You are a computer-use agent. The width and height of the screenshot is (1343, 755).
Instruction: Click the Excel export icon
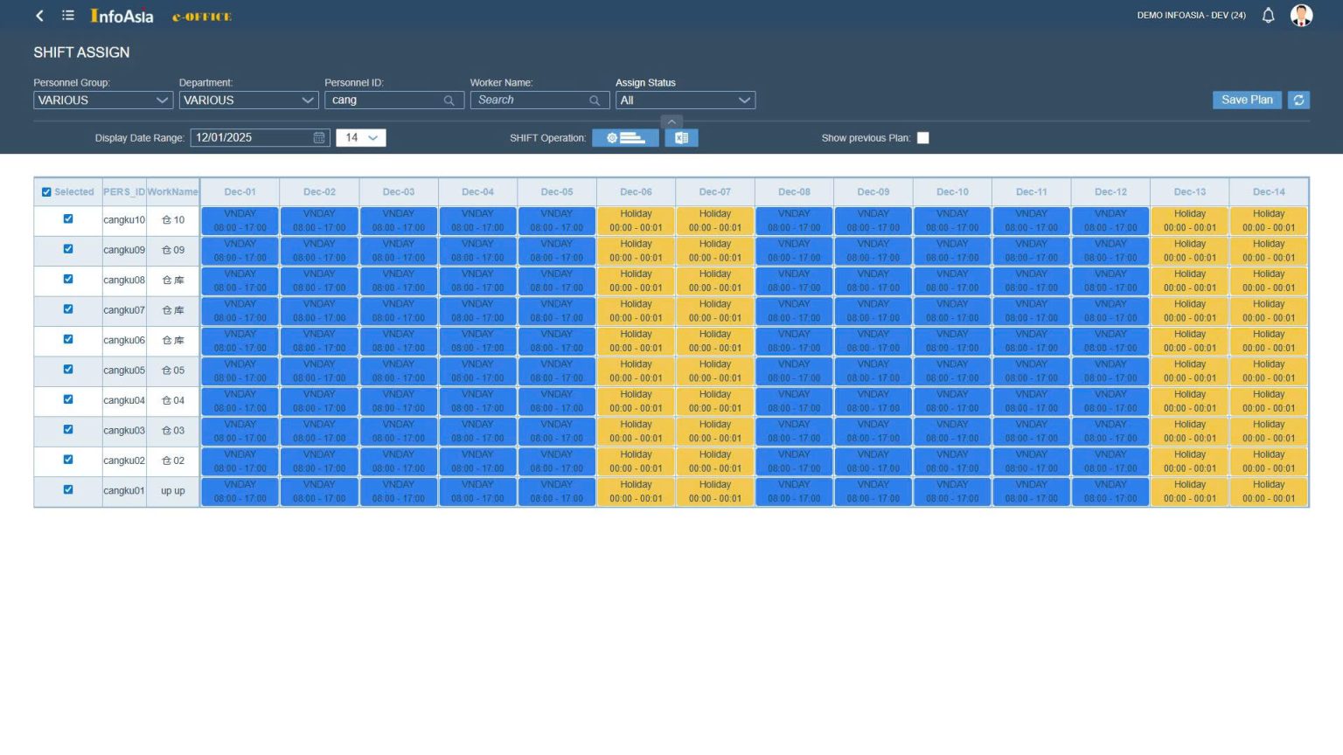point(681,138)
